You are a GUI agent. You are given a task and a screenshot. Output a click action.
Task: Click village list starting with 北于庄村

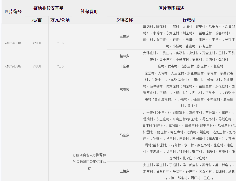click(x=189, y=135)
